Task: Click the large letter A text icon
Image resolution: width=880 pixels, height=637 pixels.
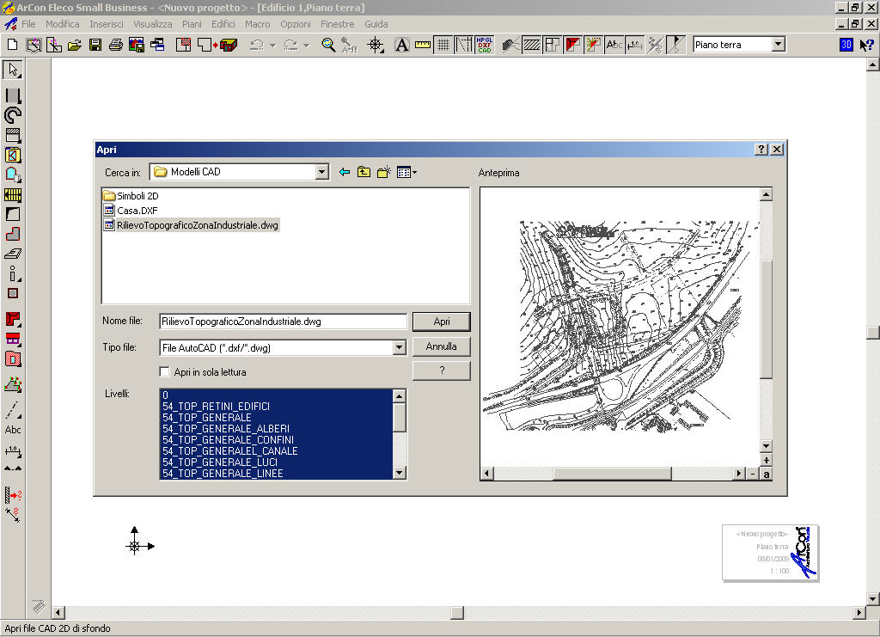Action: pyautogui.click(x=402, y=45)
